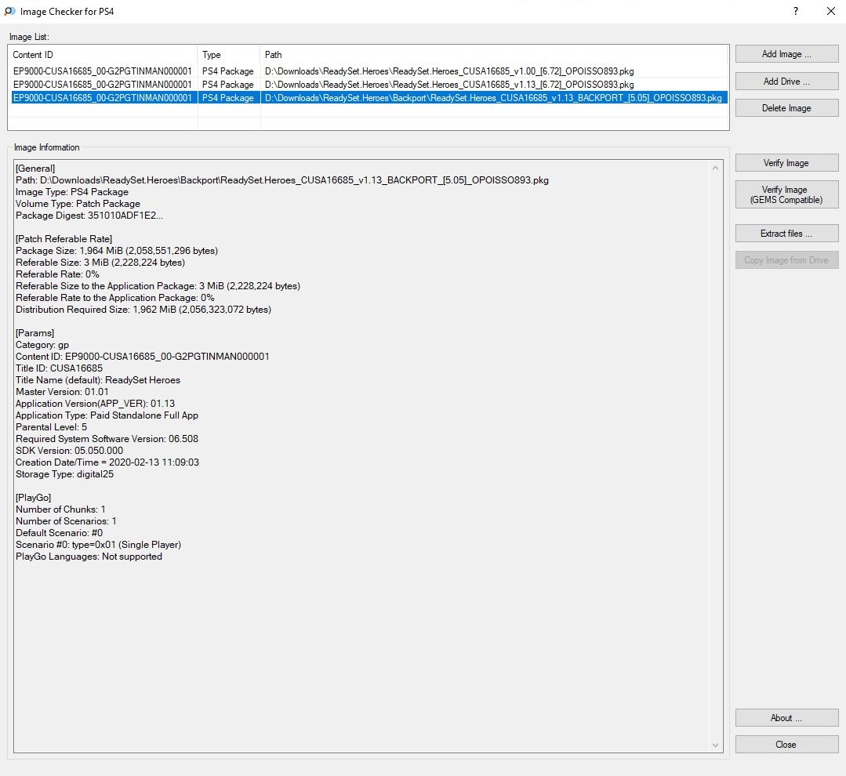Click the [PlayGo] section heading
The image size is (846, 776).
coord(34,498)
